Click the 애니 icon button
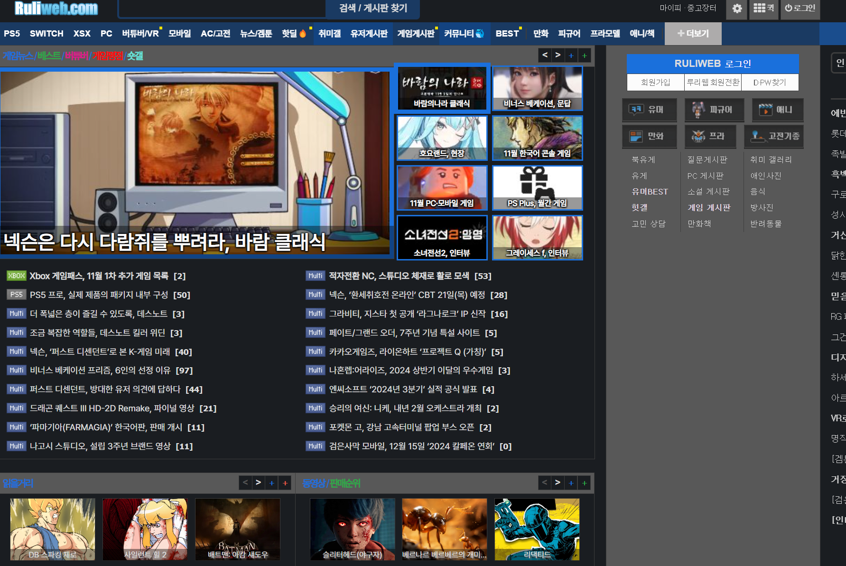The height and width of the screenshot is (566, 846). 777,110
